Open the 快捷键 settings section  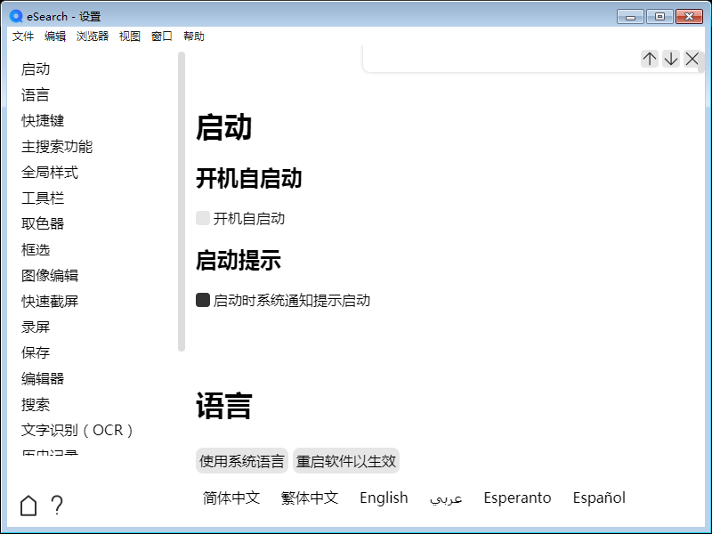tap(42, 120)
